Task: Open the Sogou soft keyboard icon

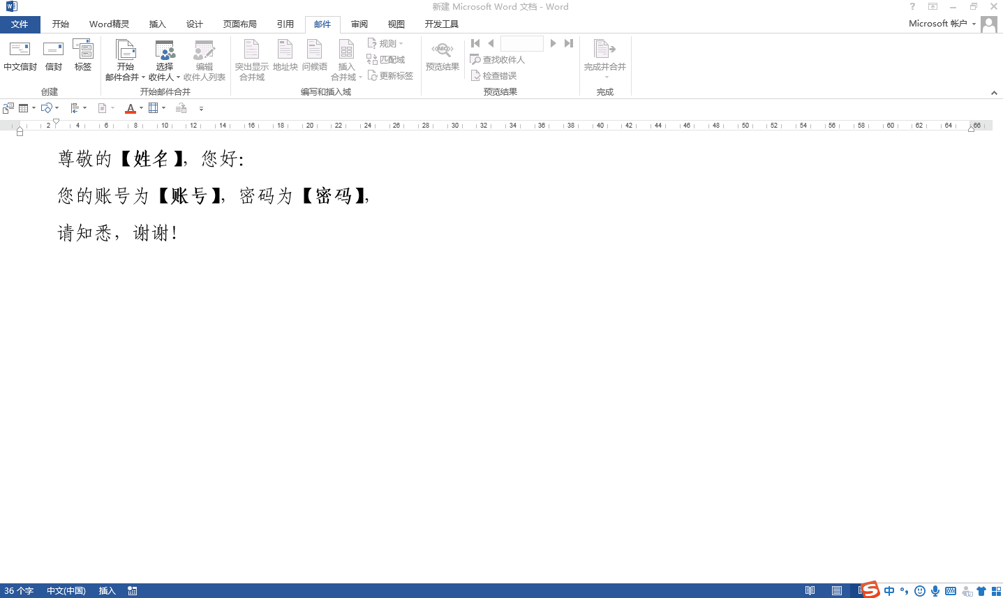Action: (950, 591)
